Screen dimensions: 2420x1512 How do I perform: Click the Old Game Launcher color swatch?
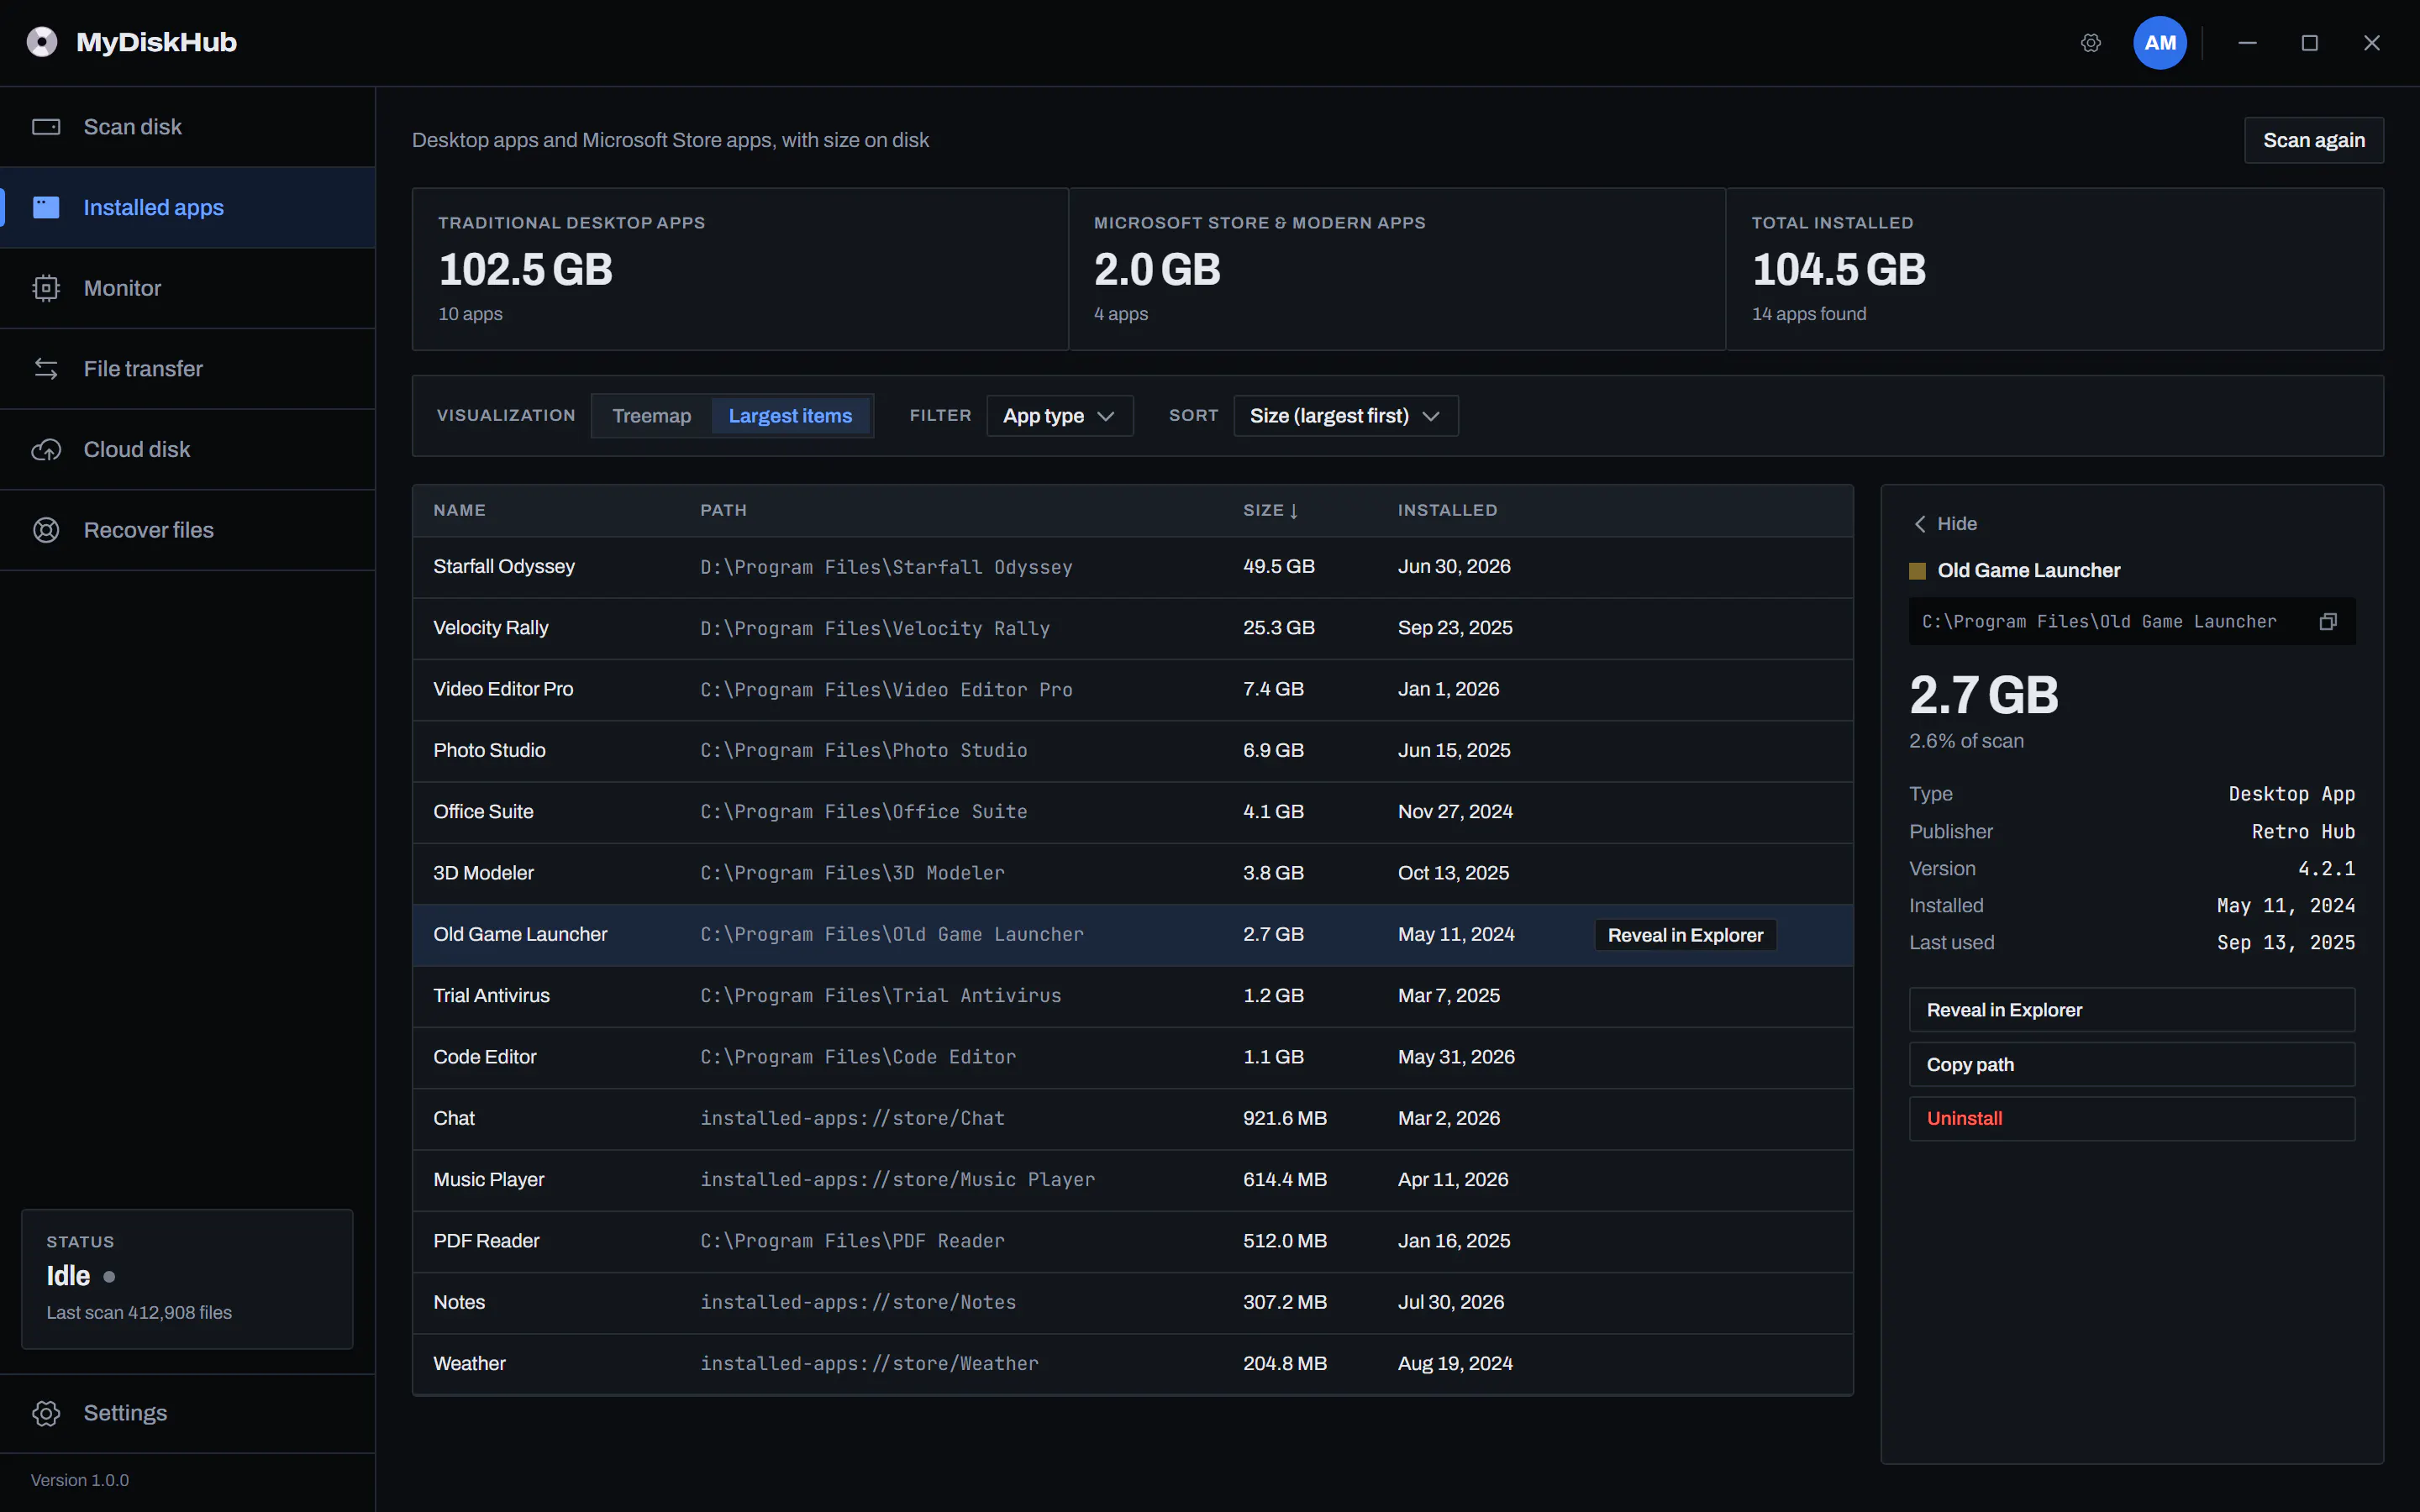pos(1918,571)
